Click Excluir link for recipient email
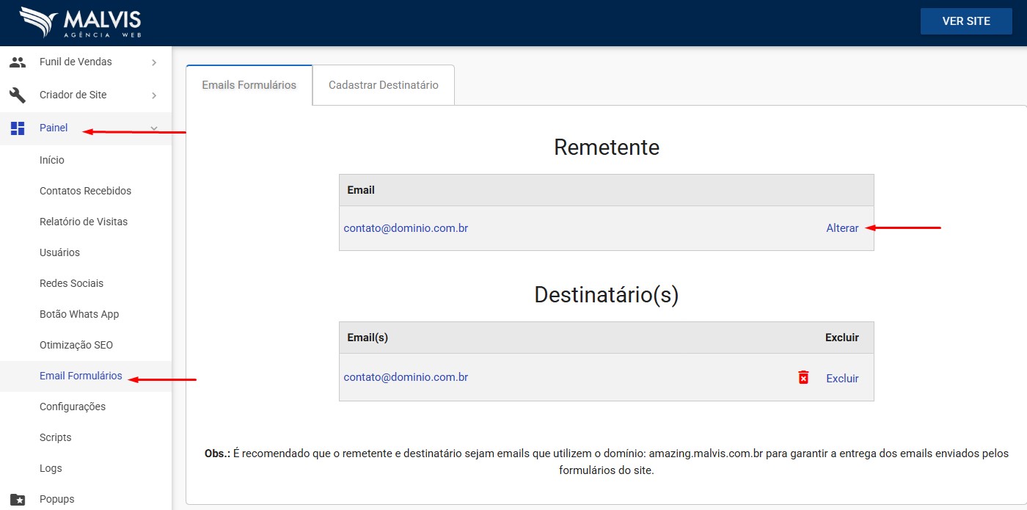The height and width of the screenshot is (510, 1027). (x=842, y=379)
